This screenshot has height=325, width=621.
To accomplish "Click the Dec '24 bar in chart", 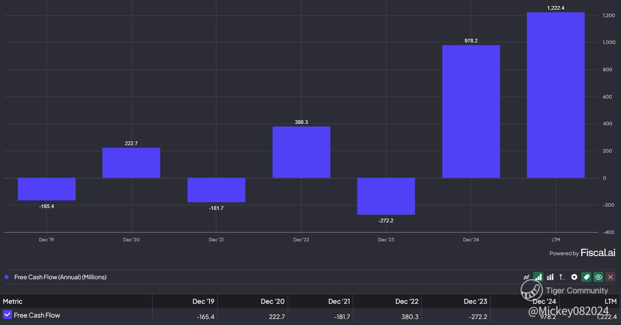I will 471,111.
